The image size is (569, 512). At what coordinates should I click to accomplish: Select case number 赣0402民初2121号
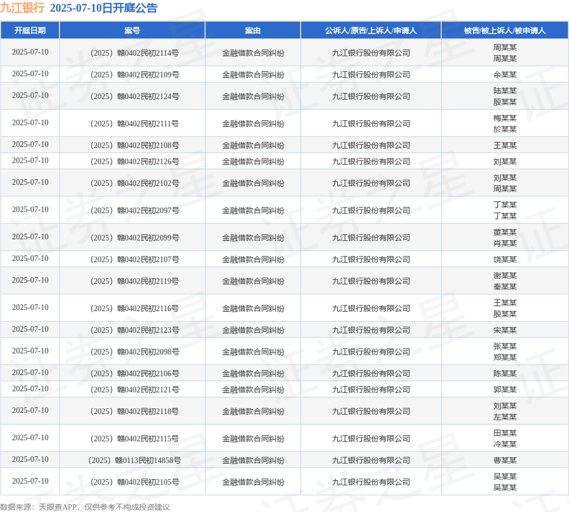[x=134, y=390]
